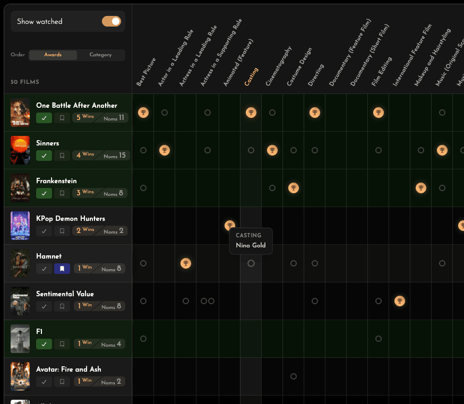Click Sinners' Best Picture nomination circle

[143, 150]
